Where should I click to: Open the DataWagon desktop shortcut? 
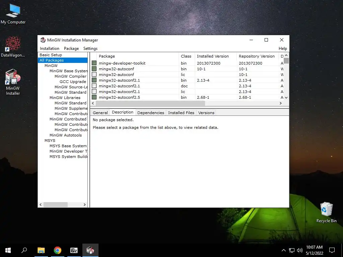(x=13, y=47)
